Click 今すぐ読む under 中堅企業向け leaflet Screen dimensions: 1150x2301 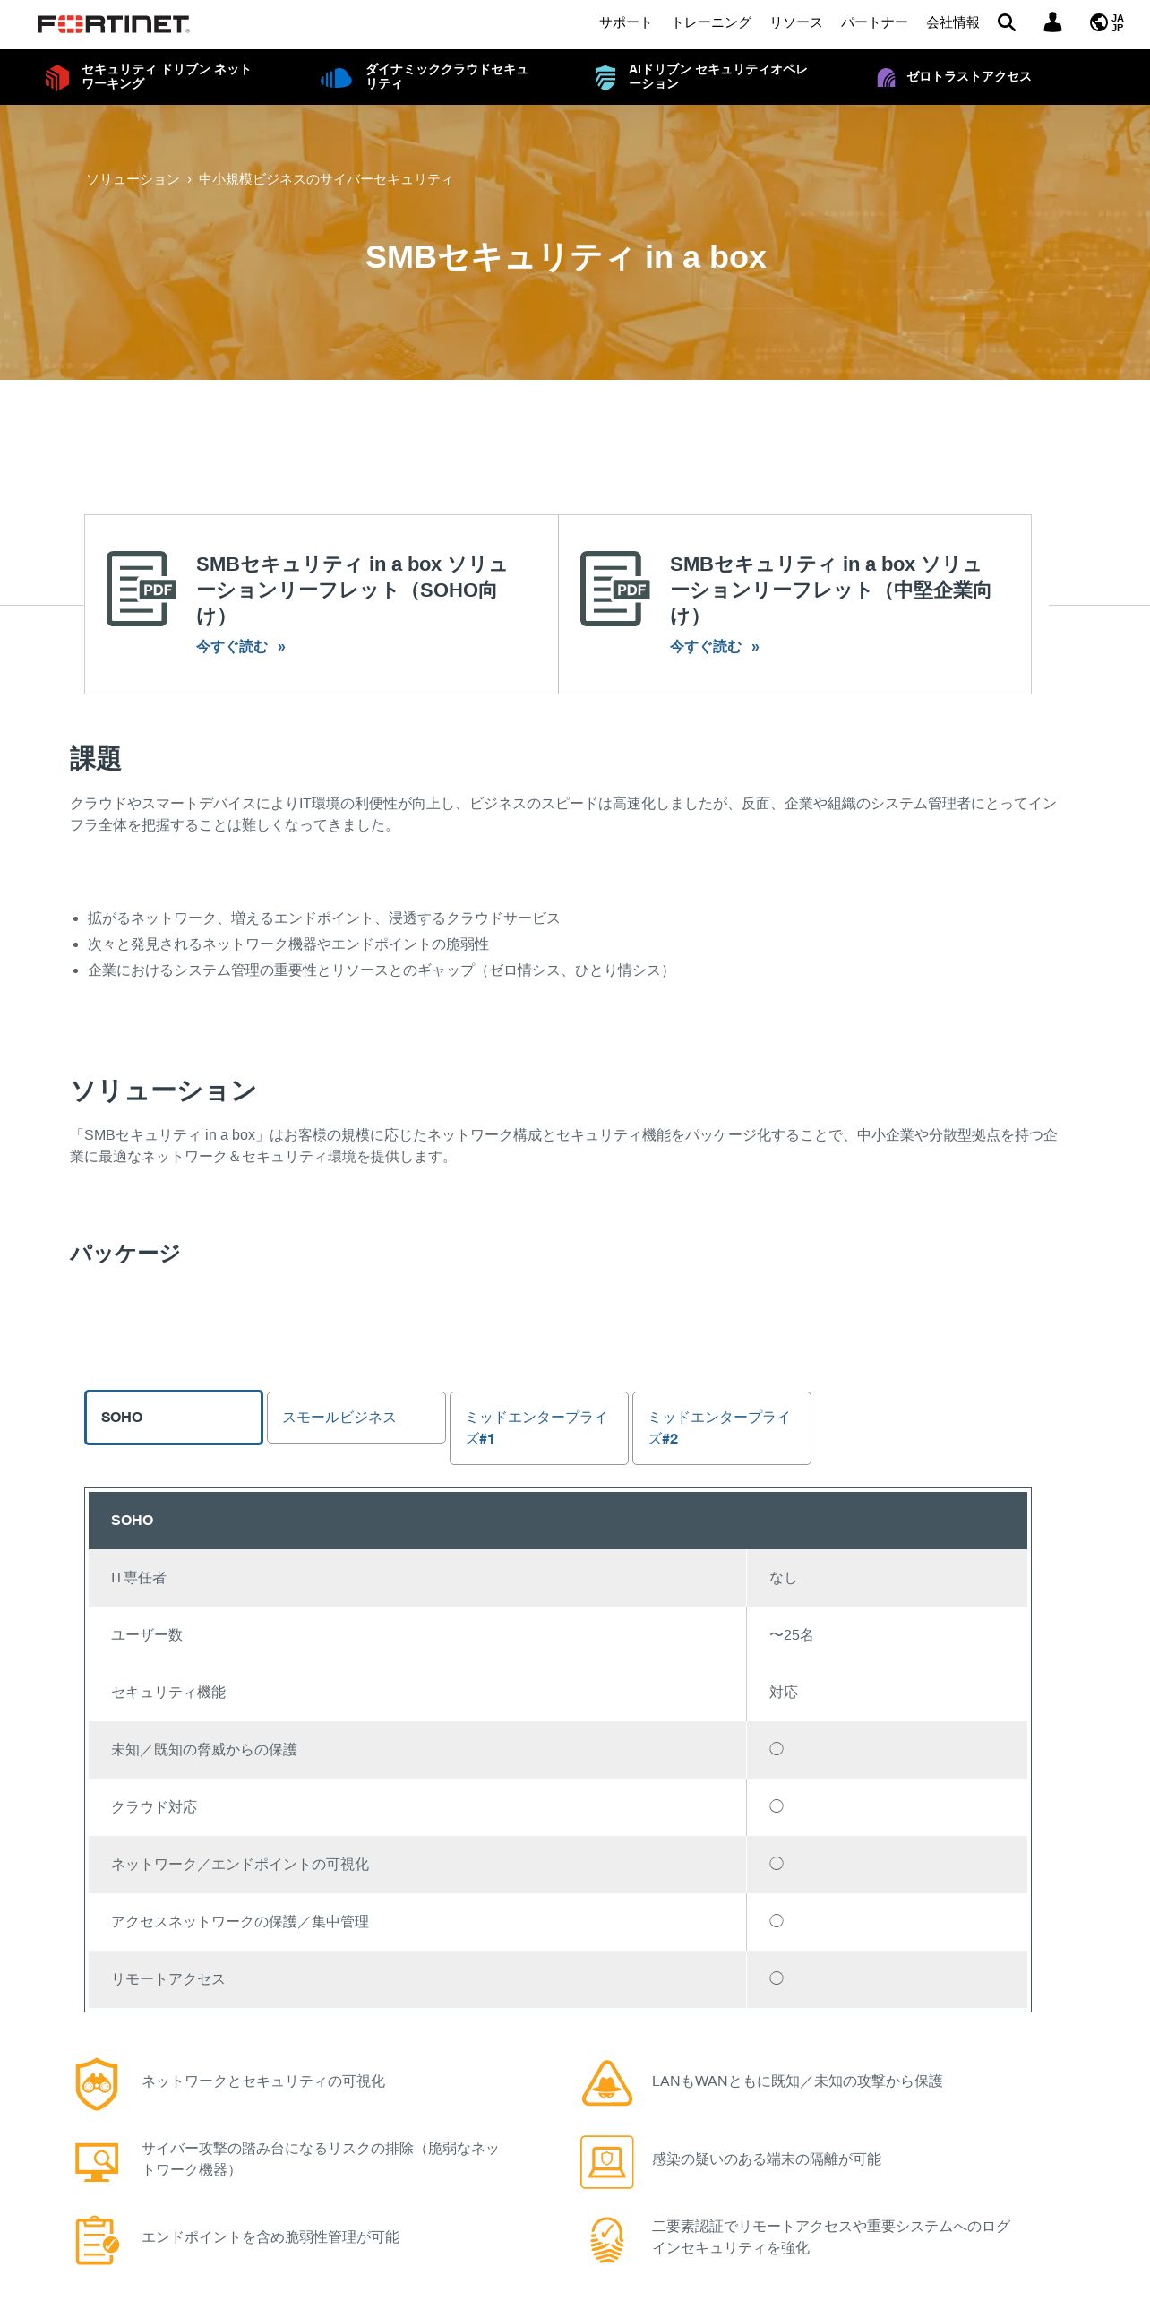coord(715,647)
